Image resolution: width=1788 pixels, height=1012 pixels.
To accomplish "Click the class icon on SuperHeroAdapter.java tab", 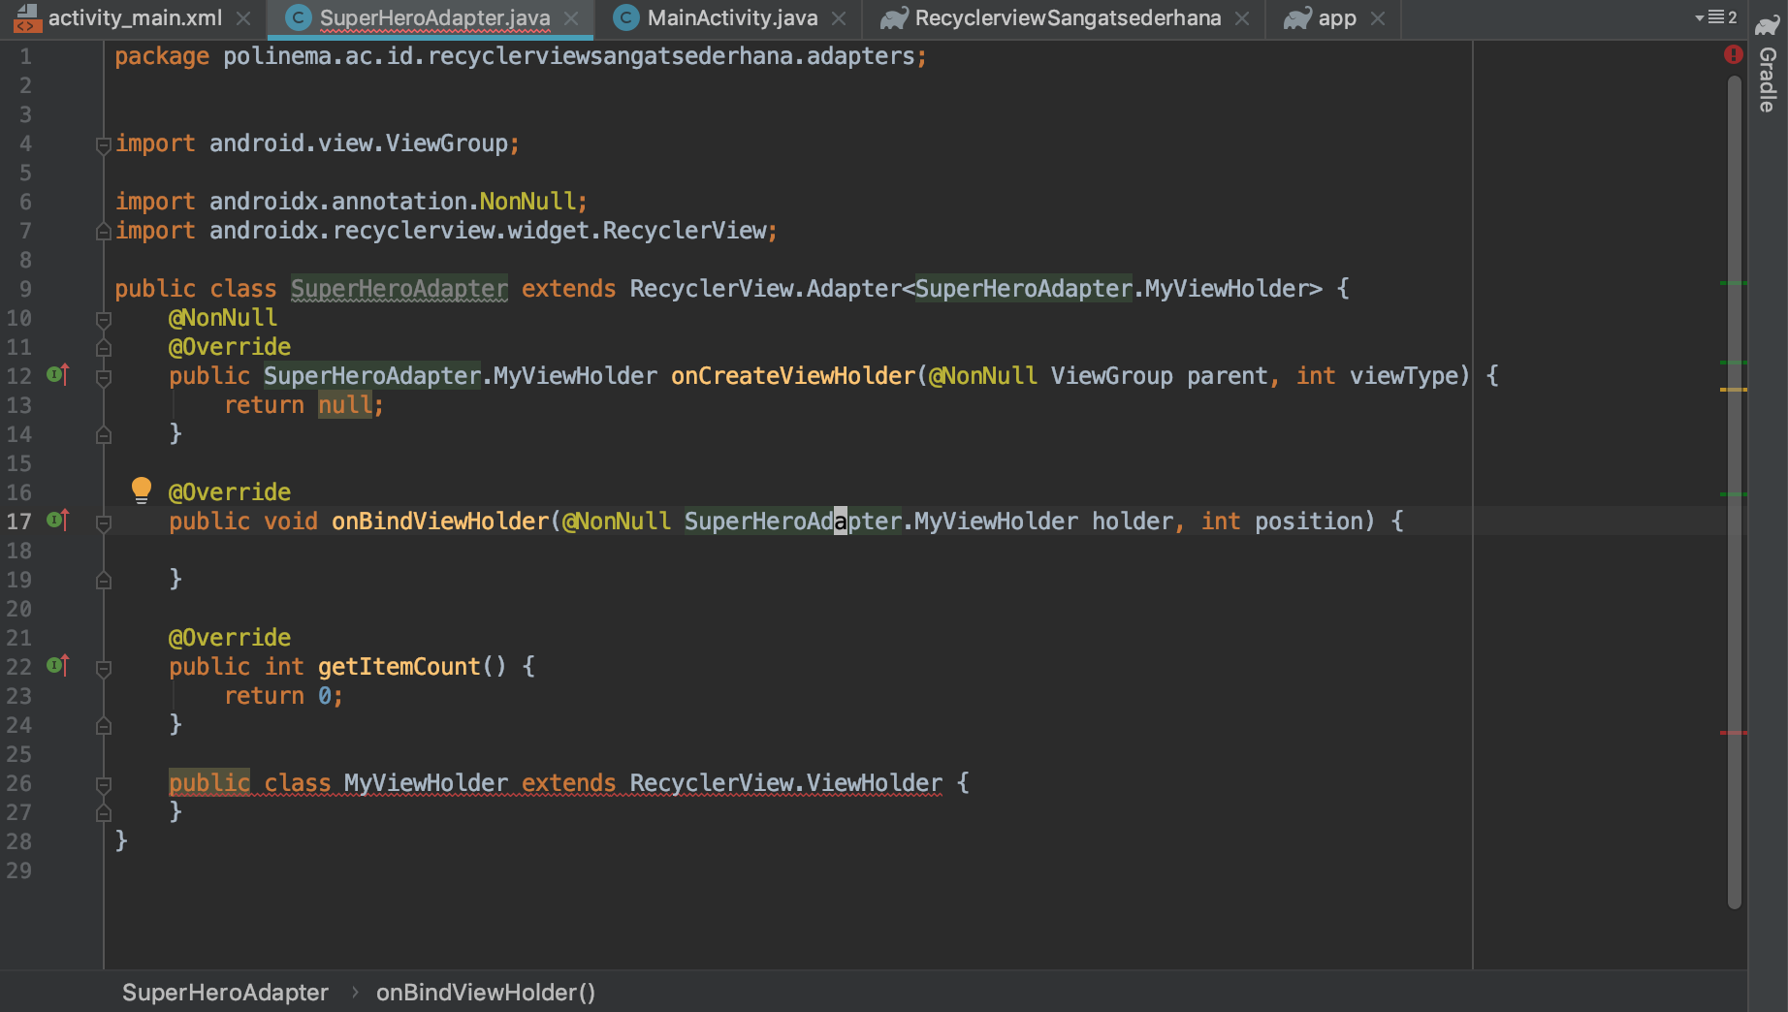I will coord(299,18).
